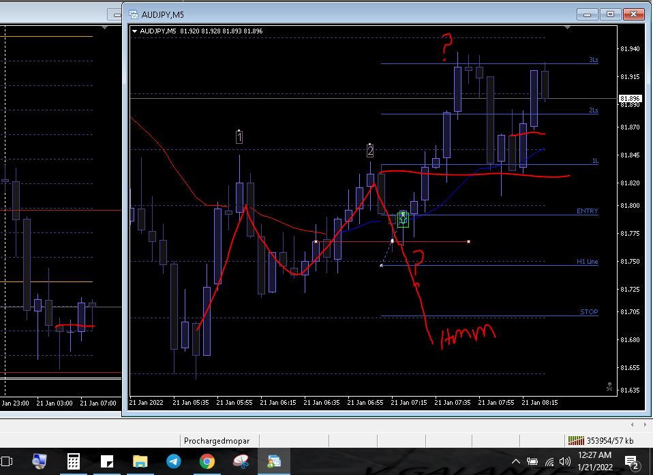This screenshot has height=475, width=653.
Task: Open File Explorer from the taskbar
Action: coord(140,461)
